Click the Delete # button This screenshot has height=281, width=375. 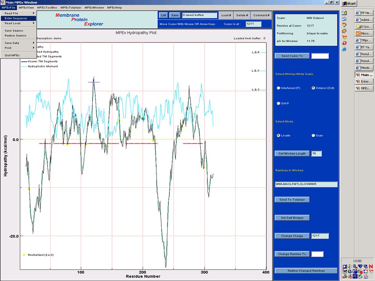coord(242,15)
